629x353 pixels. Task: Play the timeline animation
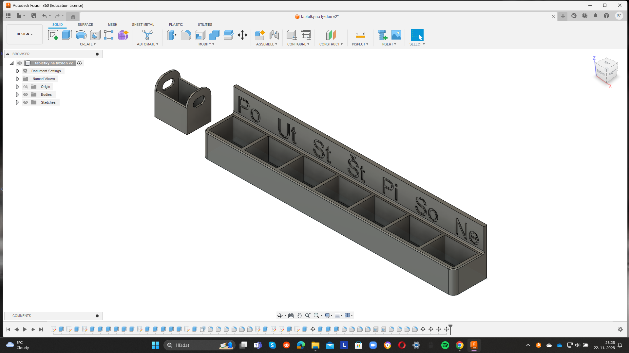pos(25,329)
